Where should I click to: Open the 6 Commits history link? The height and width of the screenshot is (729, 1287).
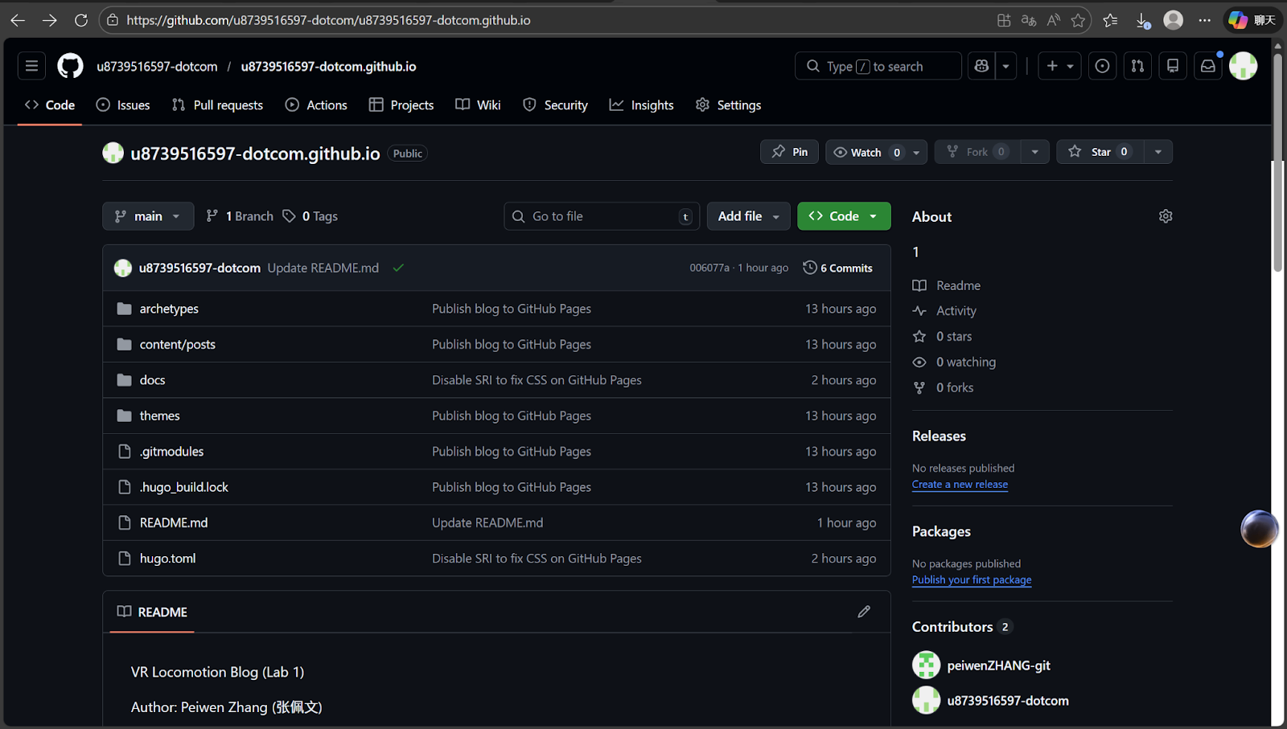tap(838, 268)
